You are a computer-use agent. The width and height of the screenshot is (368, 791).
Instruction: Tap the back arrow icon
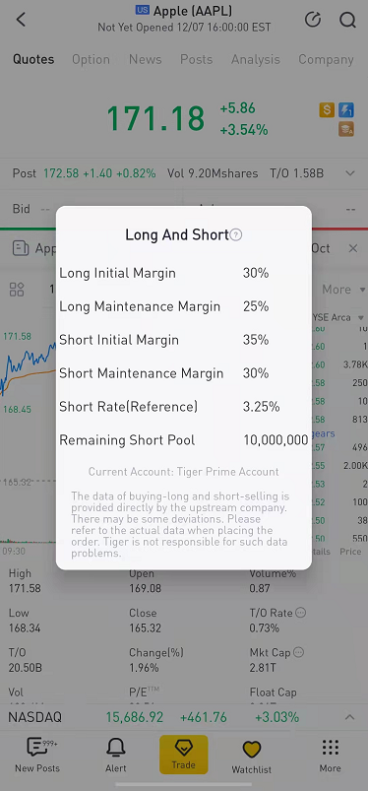point(21,20)
